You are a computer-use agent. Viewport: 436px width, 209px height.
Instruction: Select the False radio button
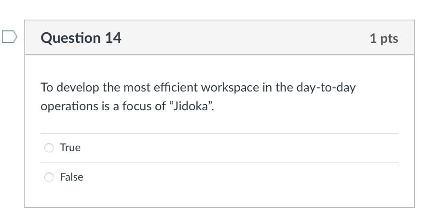pyautogui.click(x=49, y=177)
